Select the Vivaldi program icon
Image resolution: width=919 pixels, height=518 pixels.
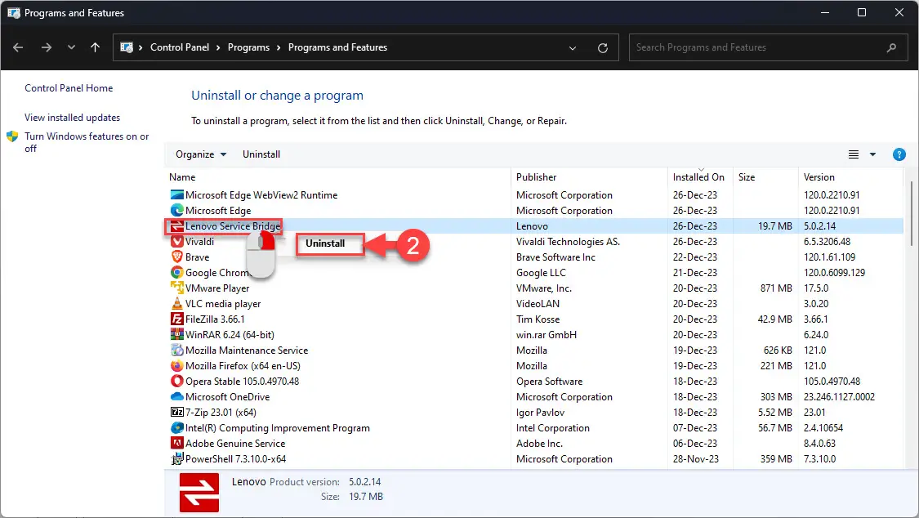[176, 241]
